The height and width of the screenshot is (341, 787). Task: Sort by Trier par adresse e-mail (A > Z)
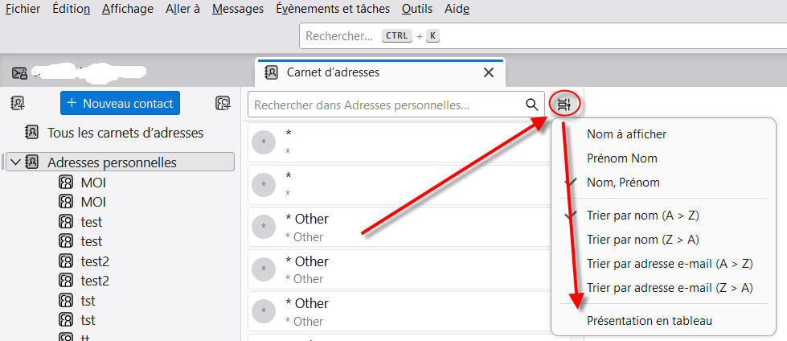click(x=670, y=263)
